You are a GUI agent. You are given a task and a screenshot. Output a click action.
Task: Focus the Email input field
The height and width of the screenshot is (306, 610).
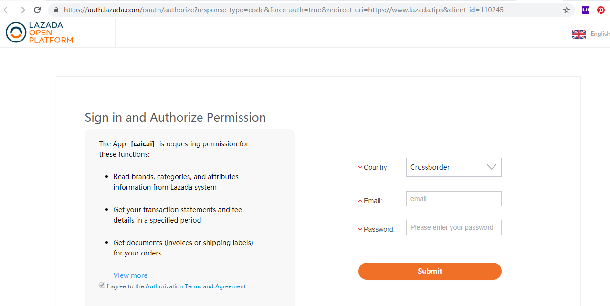(x=453, y=199)
